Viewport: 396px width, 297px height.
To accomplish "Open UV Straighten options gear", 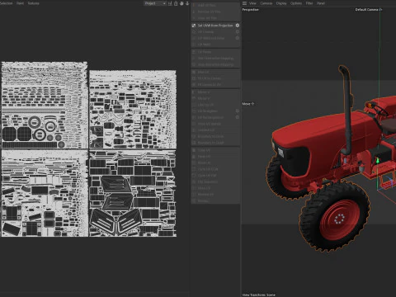I will pyautogui.click(x=238, y=111).
